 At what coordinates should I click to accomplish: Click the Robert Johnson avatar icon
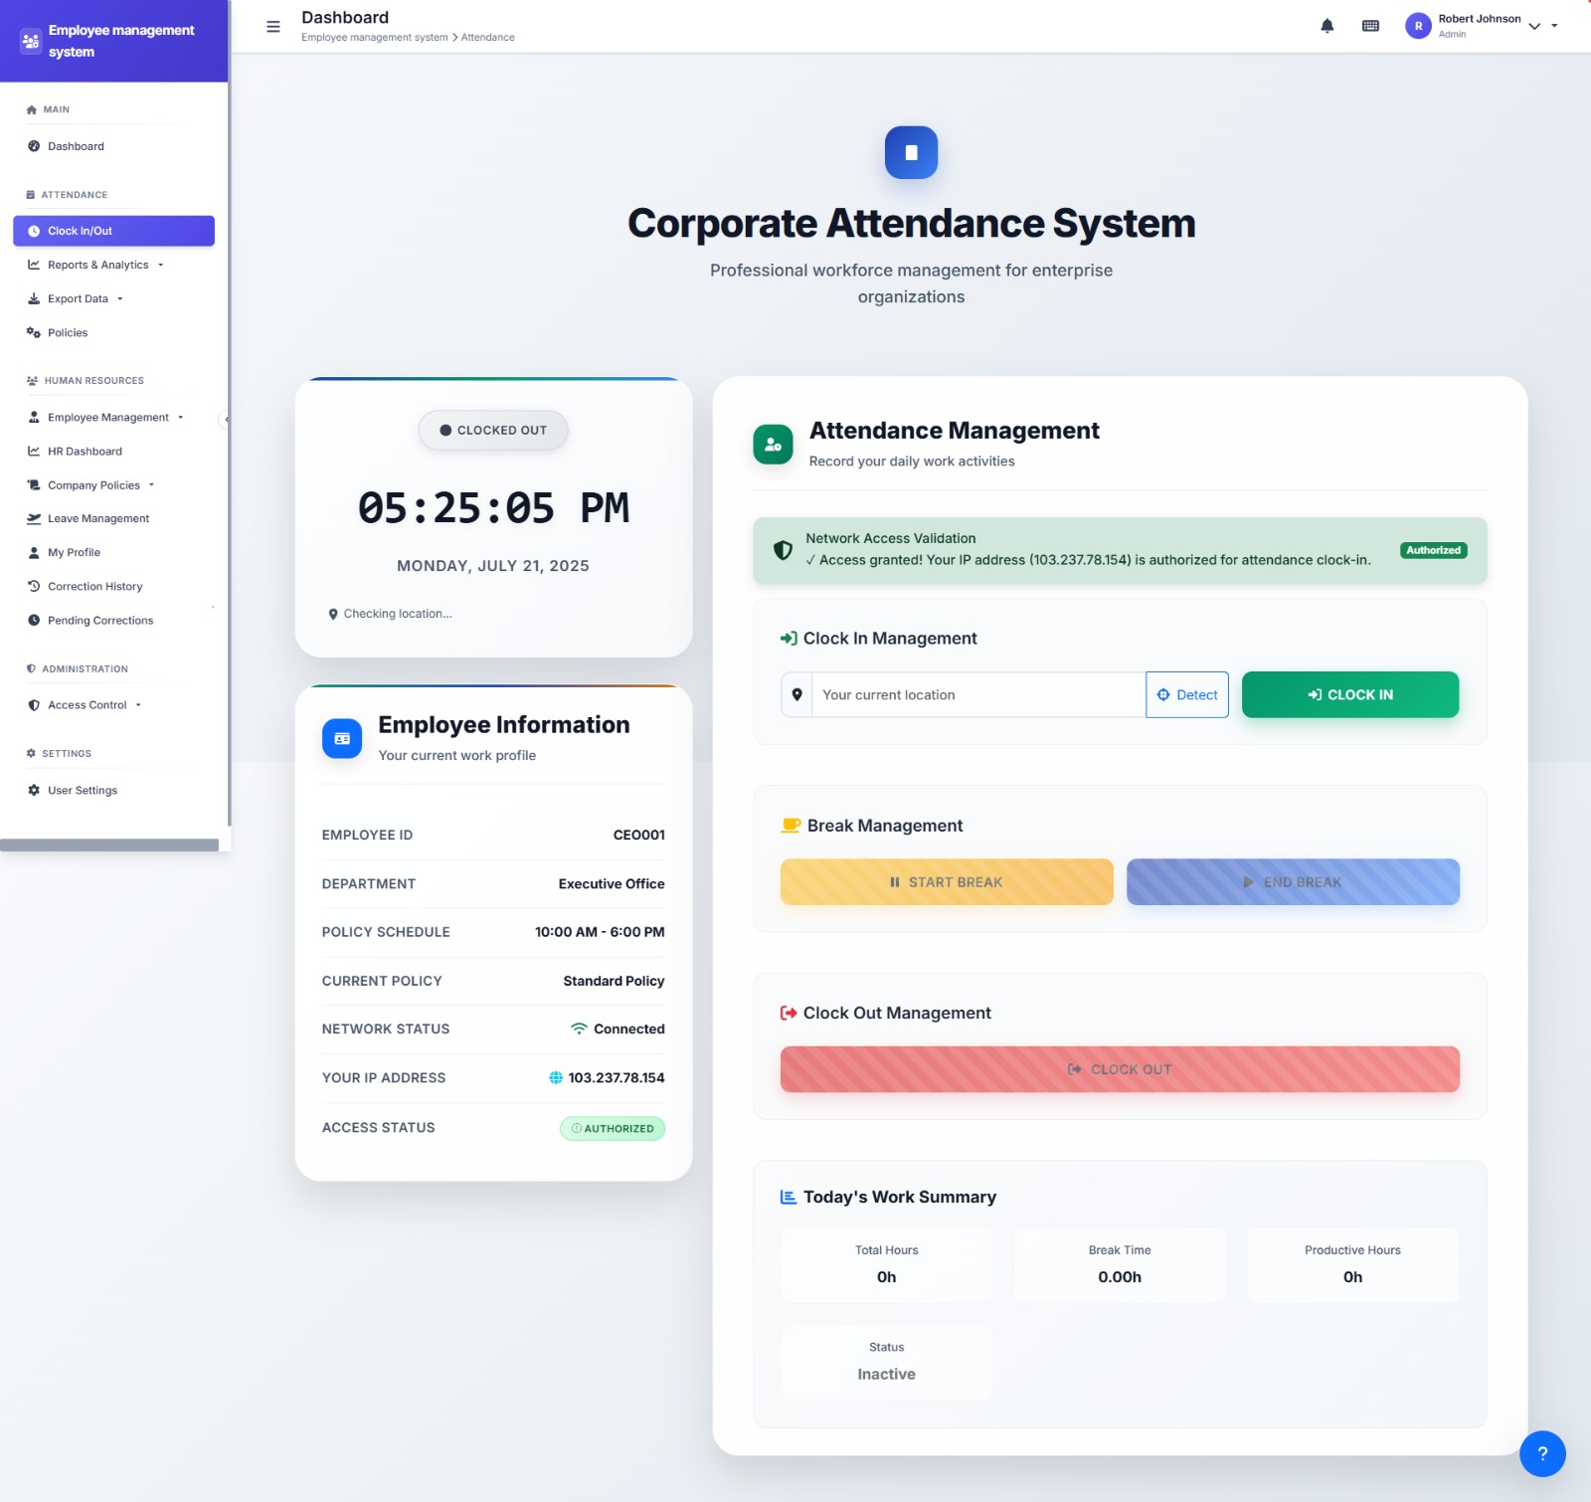(1418, 26)
